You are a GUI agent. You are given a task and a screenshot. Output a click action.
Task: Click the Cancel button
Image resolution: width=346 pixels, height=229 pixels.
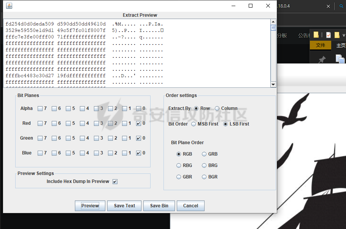190,206
